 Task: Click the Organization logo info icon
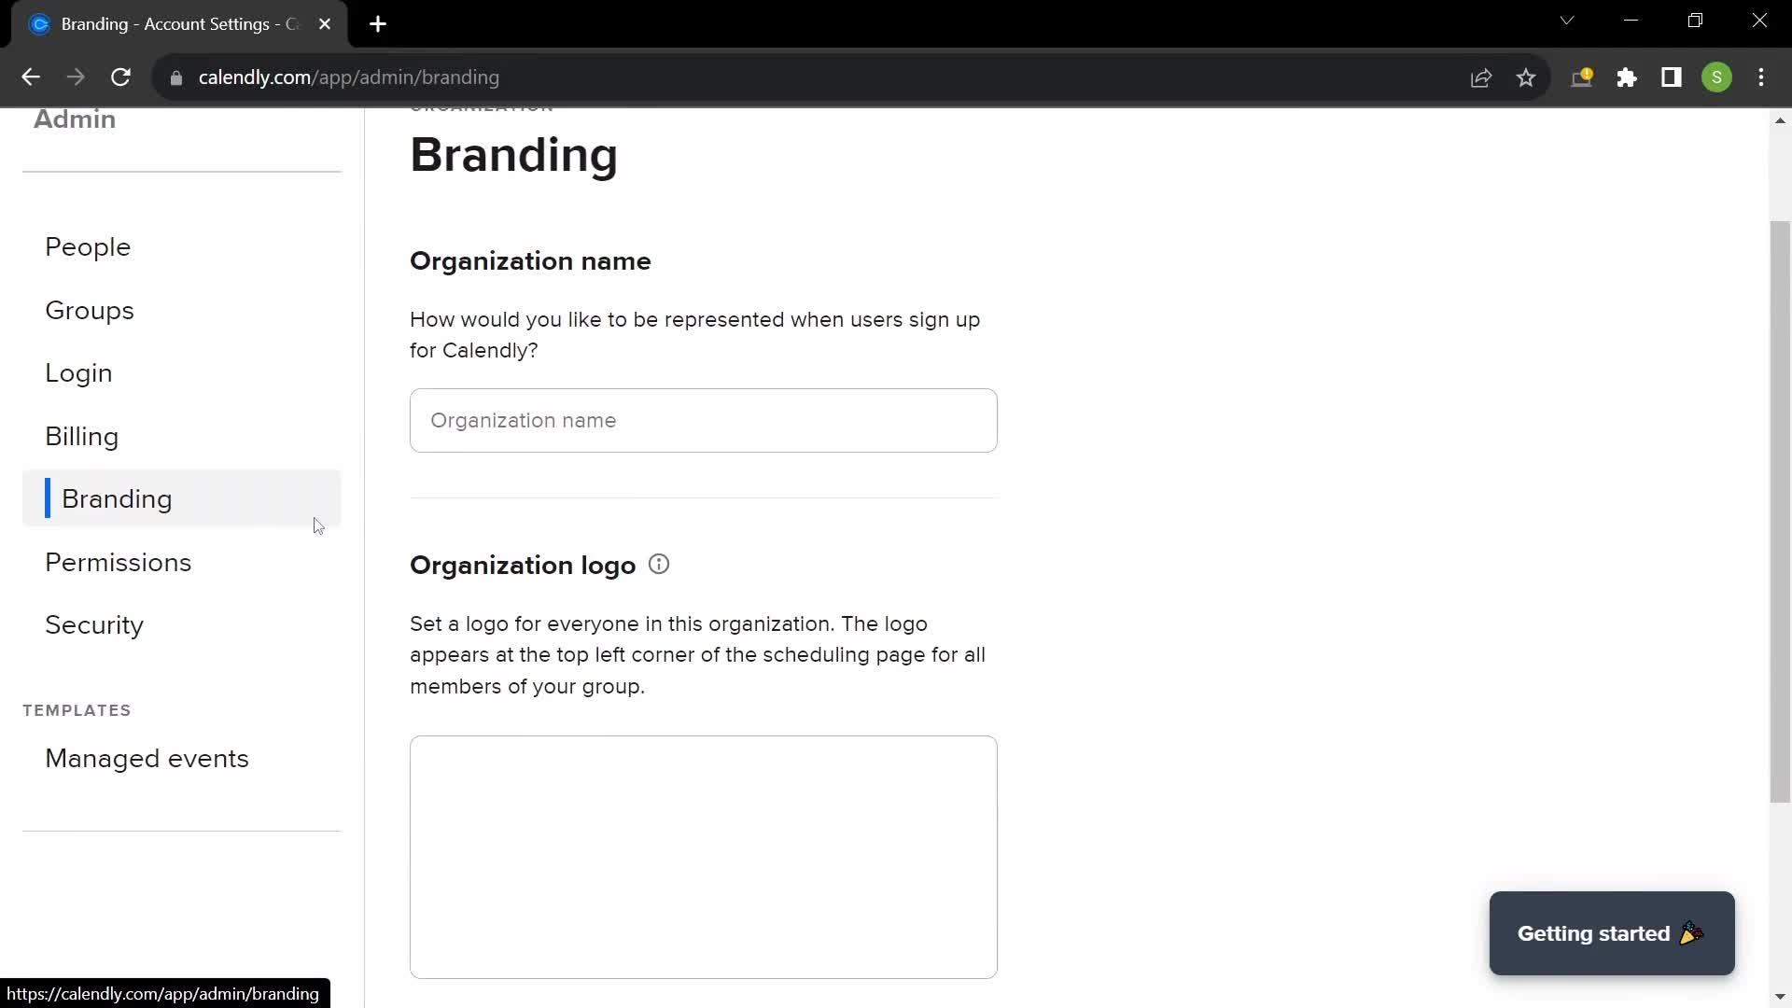pyautogui.click(x=658, y=565)
